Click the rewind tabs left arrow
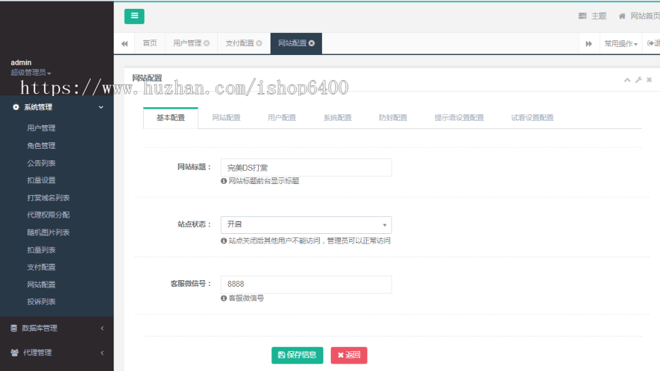This screenshot has width=660, height=371. pos(125,43)
